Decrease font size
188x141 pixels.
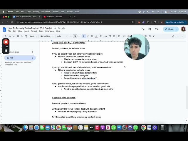[x=71, y=36]
